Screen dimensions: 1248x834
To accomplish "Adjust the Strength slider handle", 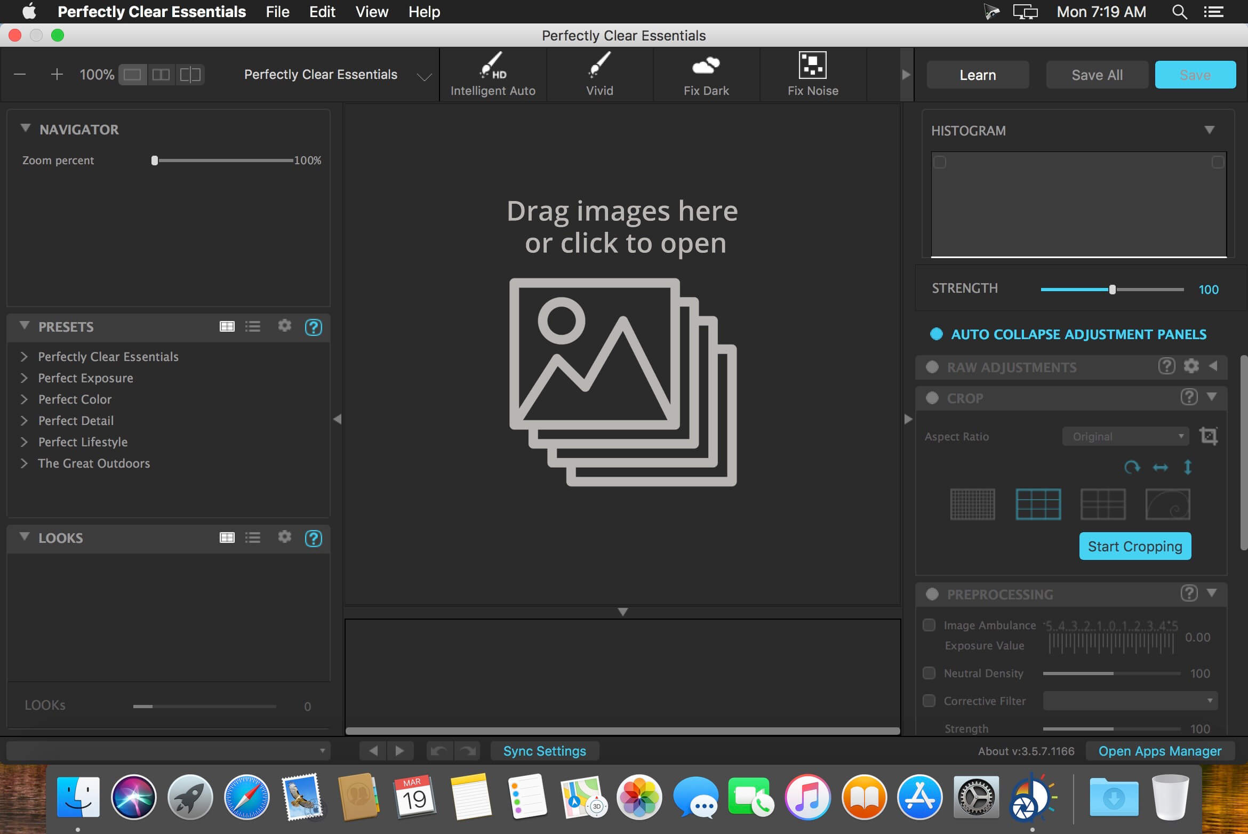I will (x=1112, y=290).
